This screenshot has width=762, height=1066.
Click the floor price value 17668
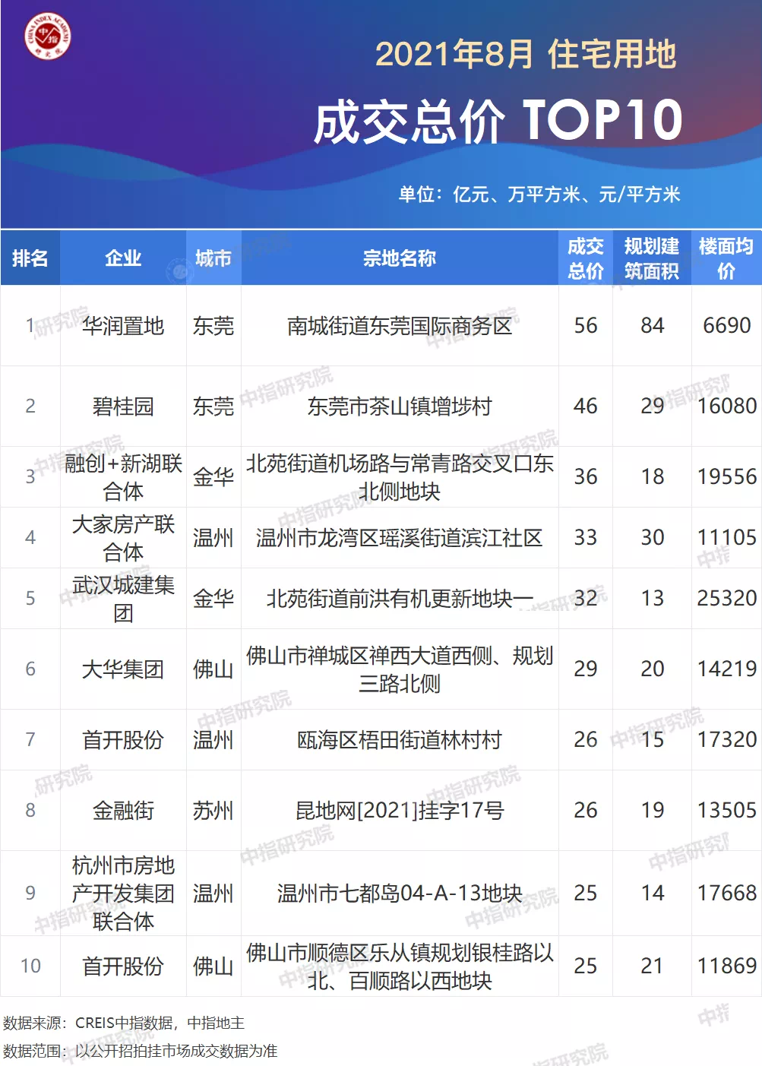point(727,894)
